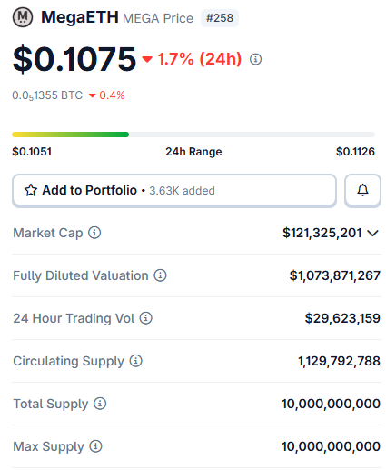The image size is (386, 470).
Task: Click the $1,073,871,267 valuation value
Action: (x=335, y=275)
